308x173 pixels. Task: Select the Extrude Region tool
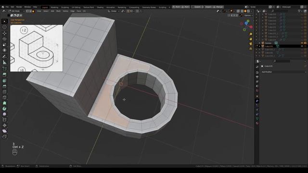coord(4,75)
